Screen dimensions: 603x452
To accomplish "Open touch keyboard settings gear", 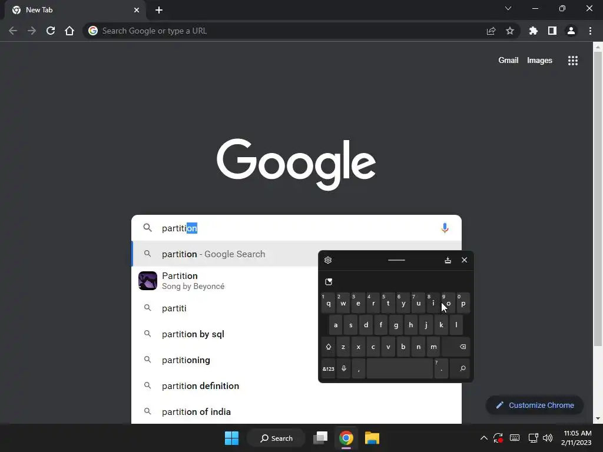I will pos(328,260).
